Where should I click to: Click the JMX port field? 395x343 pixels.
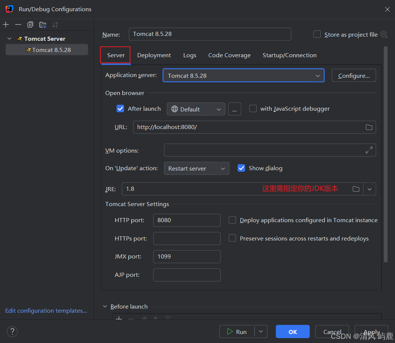[x=187, y=257]
